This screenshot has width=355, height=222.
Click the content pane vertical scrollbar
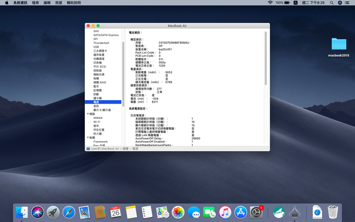point(266,58)
